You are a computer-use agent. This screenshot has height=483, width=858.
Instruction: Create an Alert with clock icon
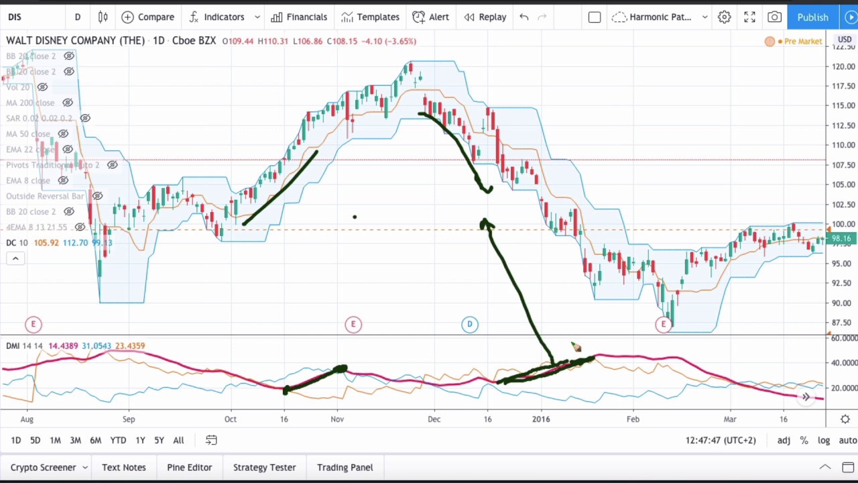(418, 17)
